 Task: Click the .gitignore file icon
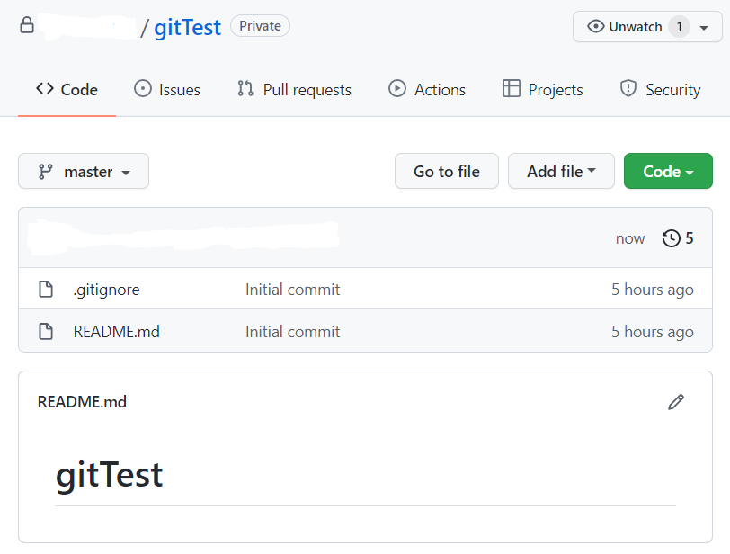tap(46, 290)
